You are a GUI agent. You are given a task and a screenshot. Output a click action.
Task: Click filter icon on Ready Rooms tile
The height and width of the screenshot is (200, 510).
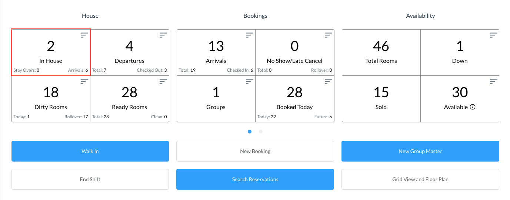[163, 81]
